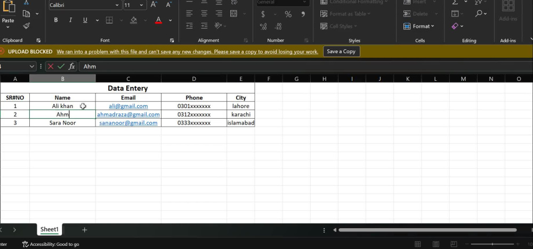This screenshot has width=533, height=249.
Task: Align text left
Action: [189, 14]
